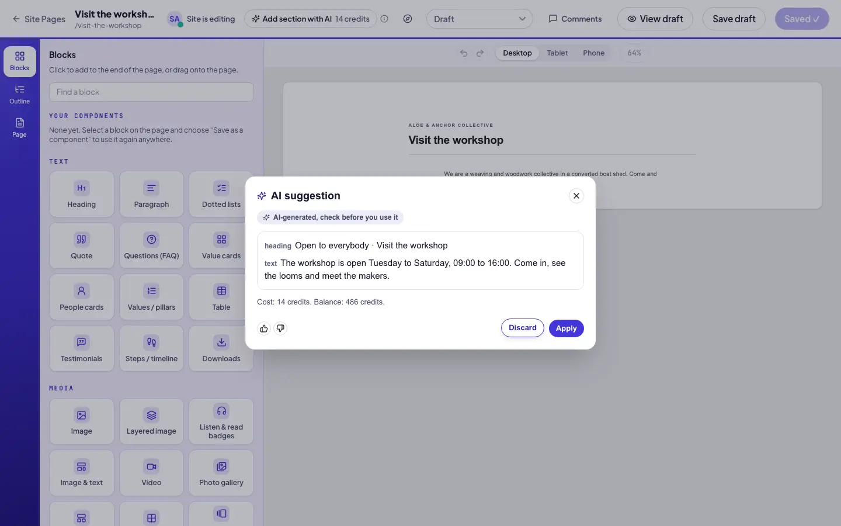Click the SA editor avatar

tap(175, 19)
